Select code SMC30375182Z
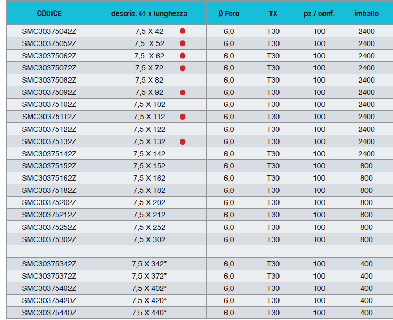Viewport: 393px width, 320px height. click(49, 190)
